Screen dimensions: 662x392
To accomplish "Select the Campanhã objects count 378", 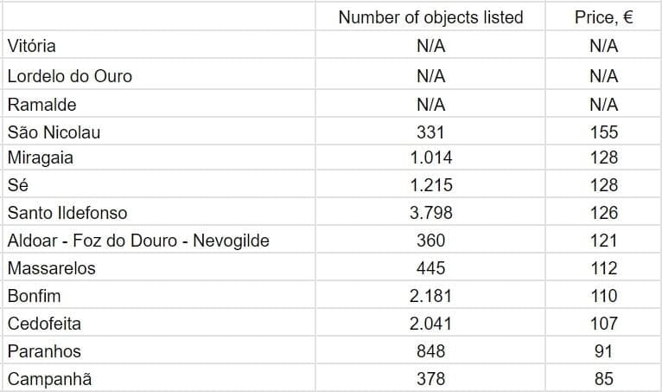I will click(x=430, y=379).
